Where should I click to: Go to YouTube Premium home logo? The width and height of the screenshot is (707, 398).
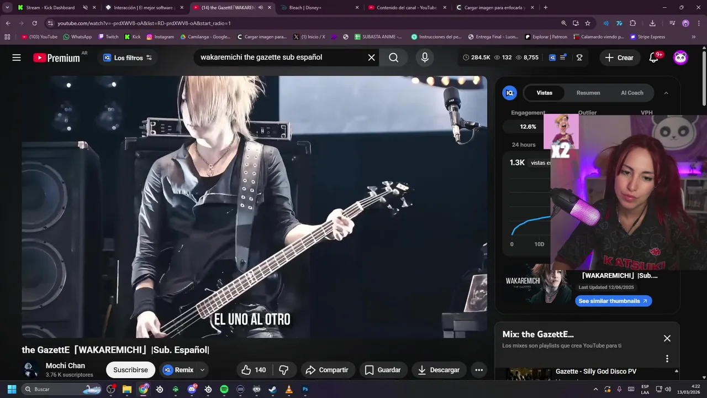(x=56, y=57)
